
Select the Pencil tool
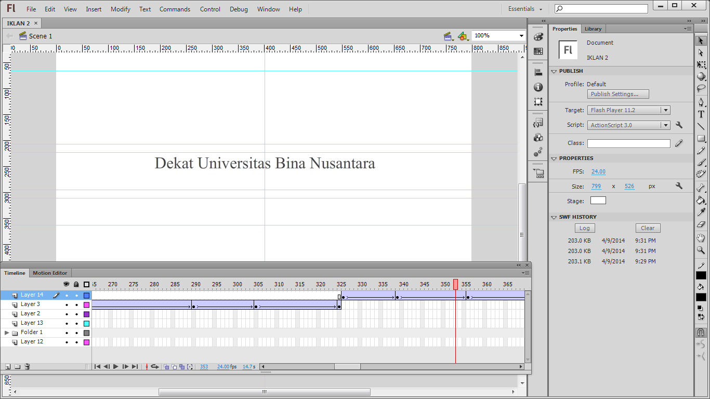[x=701, y=151]
